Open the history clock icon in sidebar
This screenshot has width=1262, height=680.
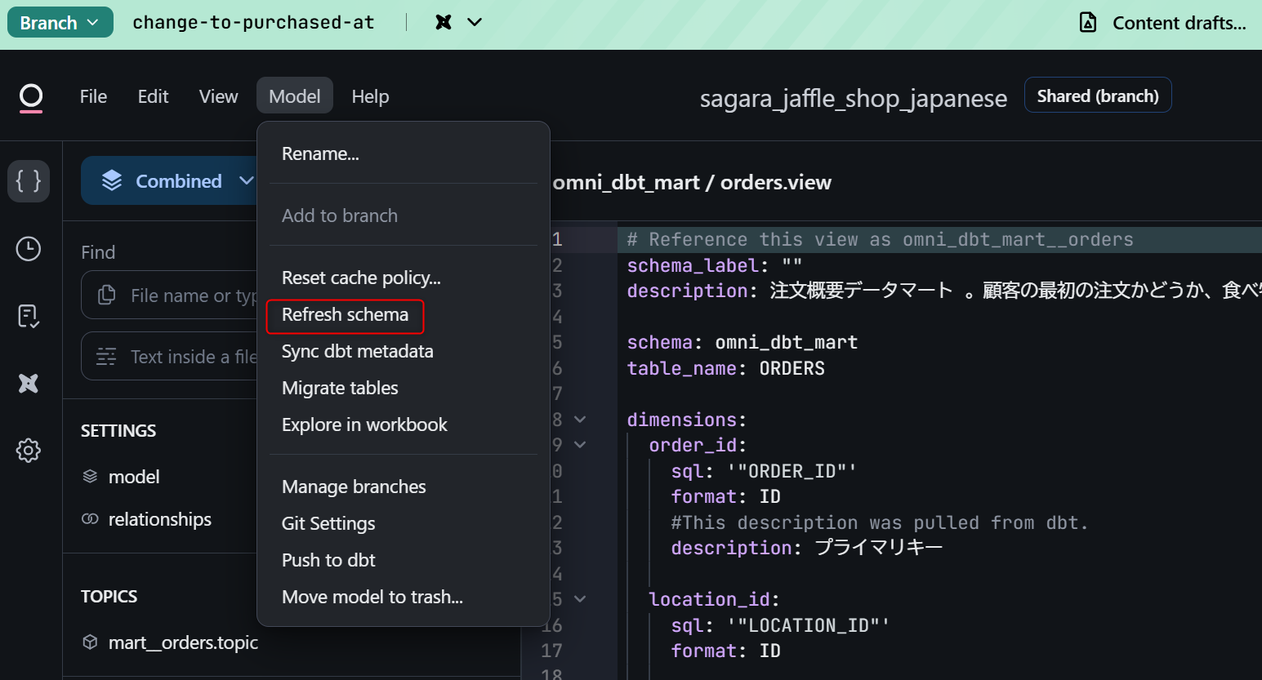29,249
